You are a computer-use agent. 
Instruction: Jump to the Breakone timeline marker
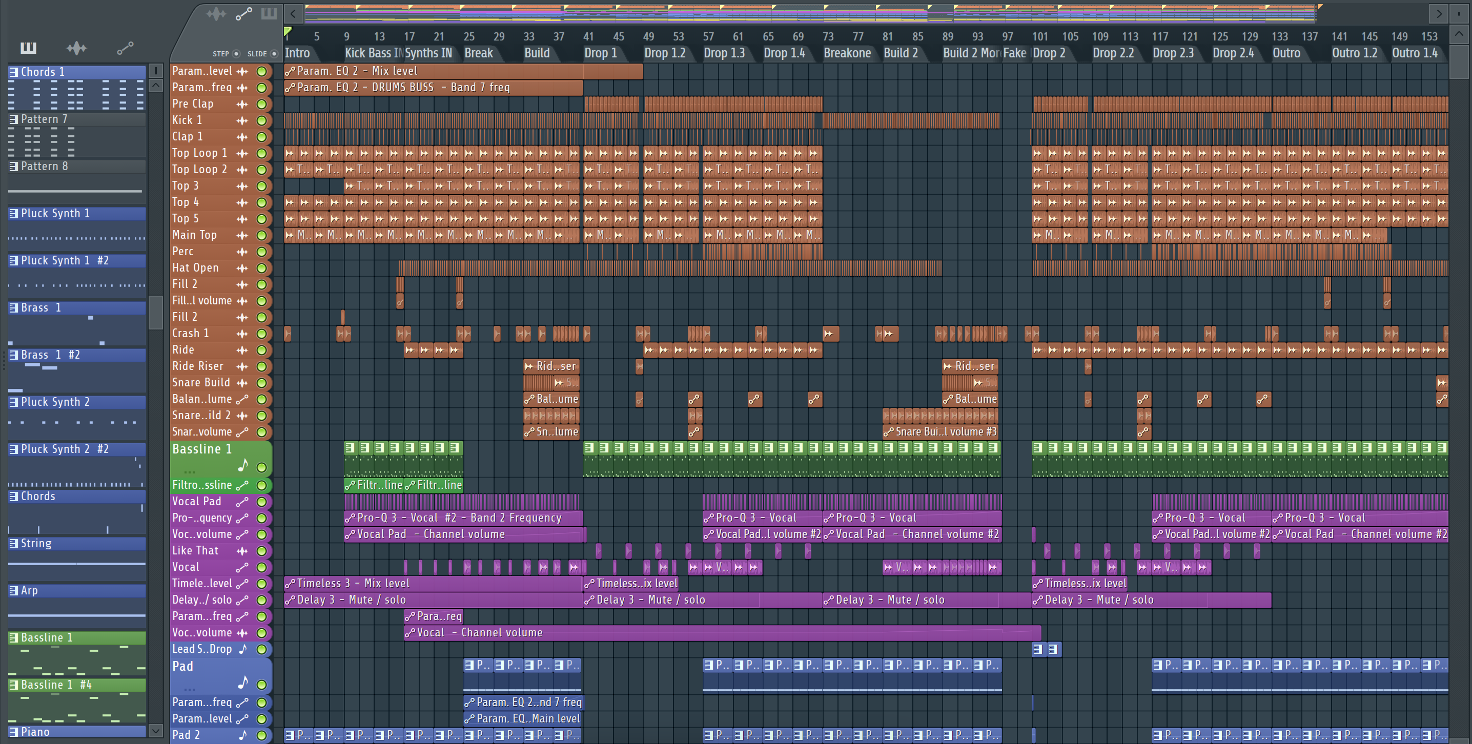[x=847, y=53]
